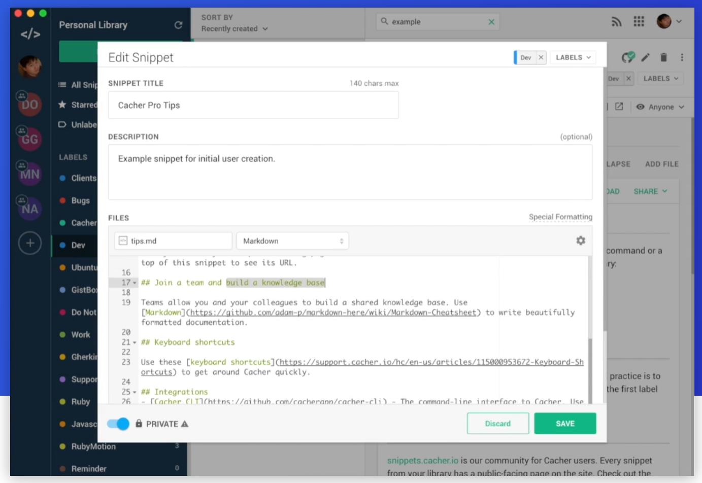Select the Bugs label in sidebar
This screenshot has height=483, width=702.
80,200
